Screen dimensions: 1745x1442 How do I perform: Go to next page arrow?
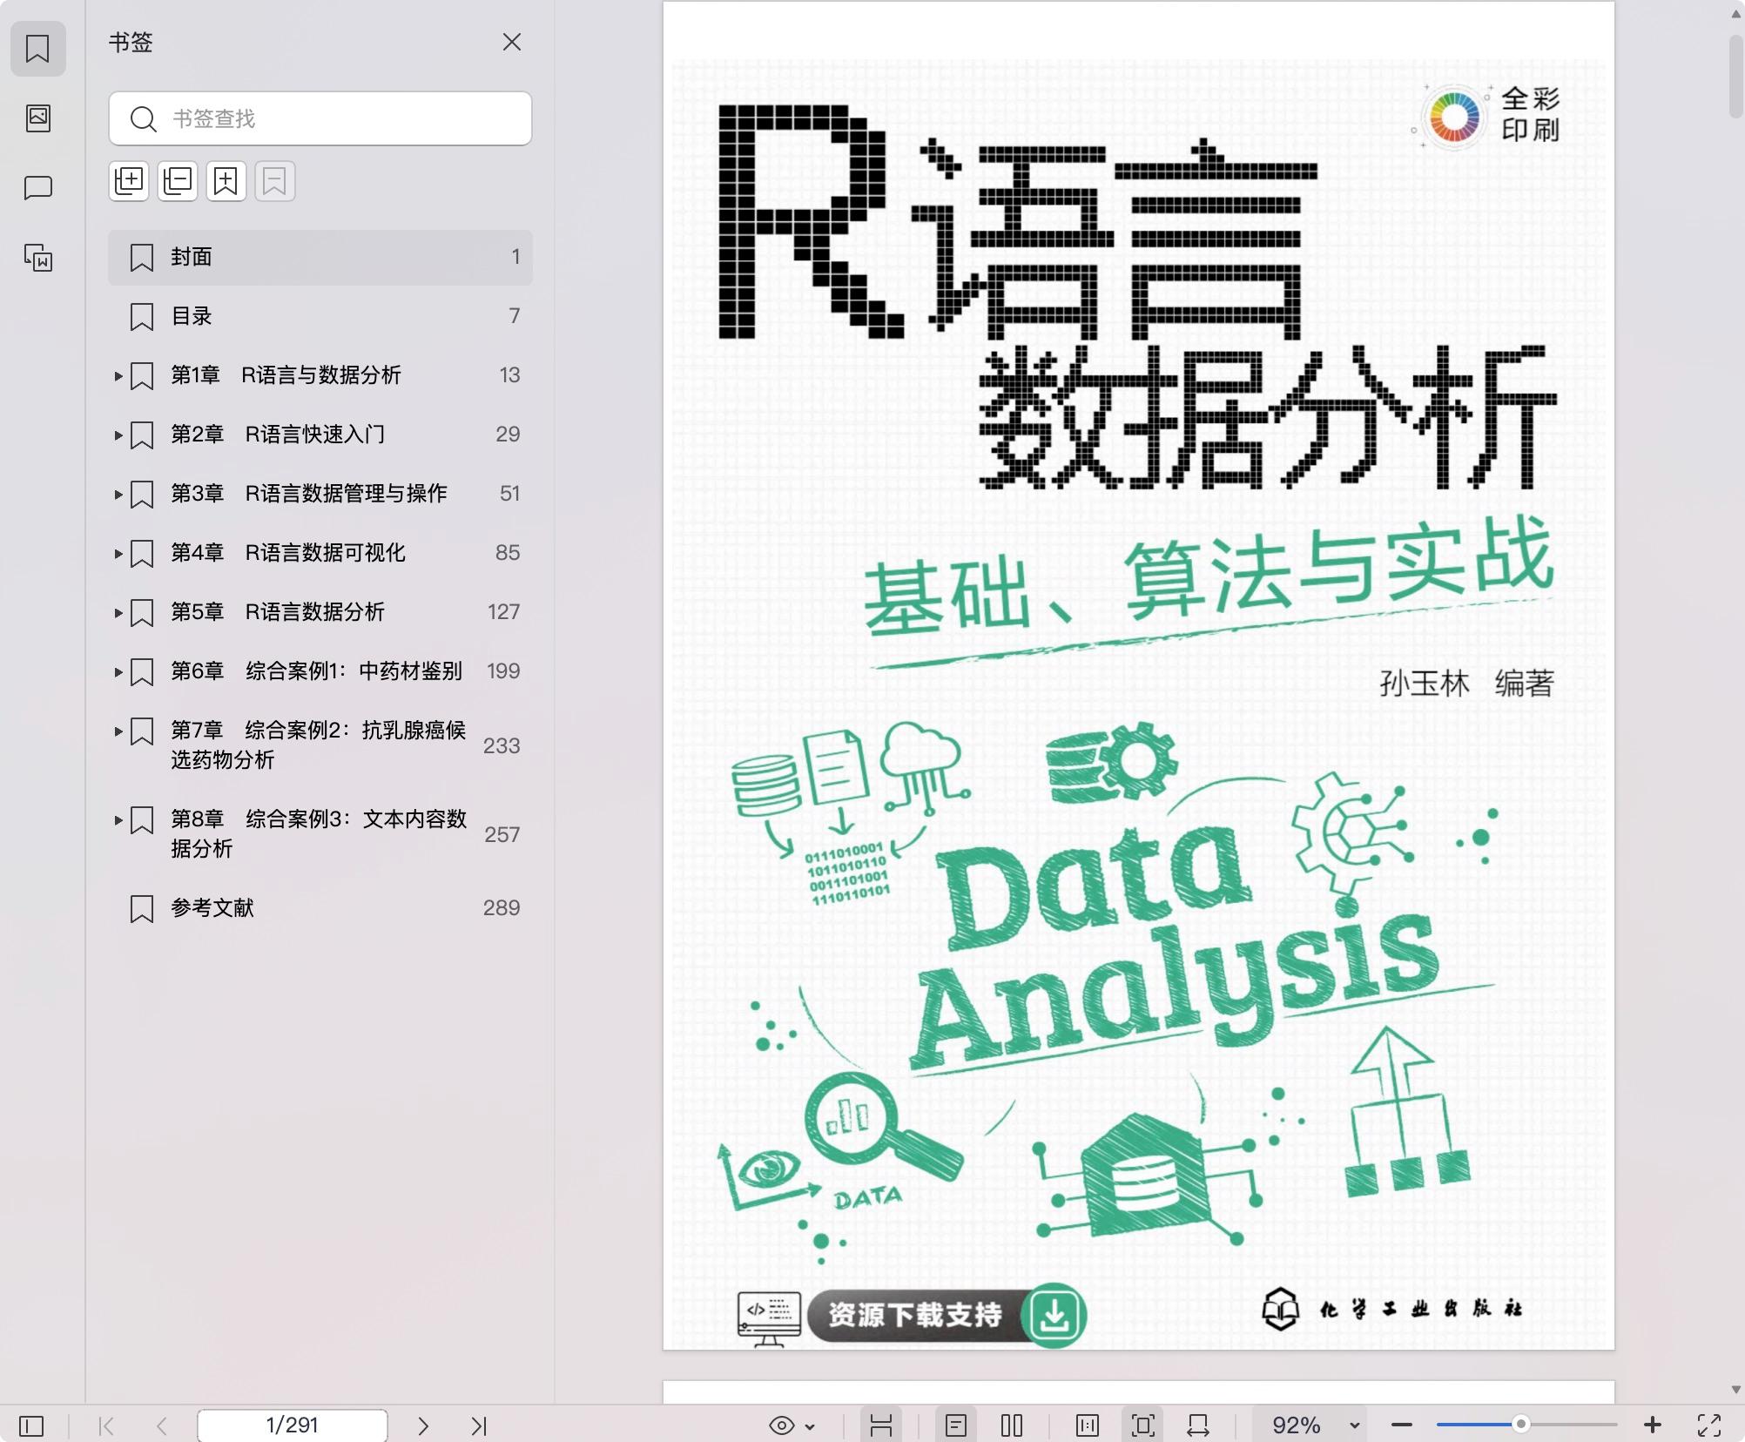pos(423,1425)
